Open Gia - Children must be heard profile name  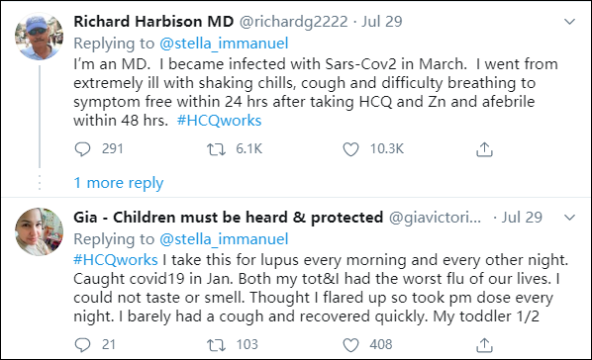tap(229, 218)
